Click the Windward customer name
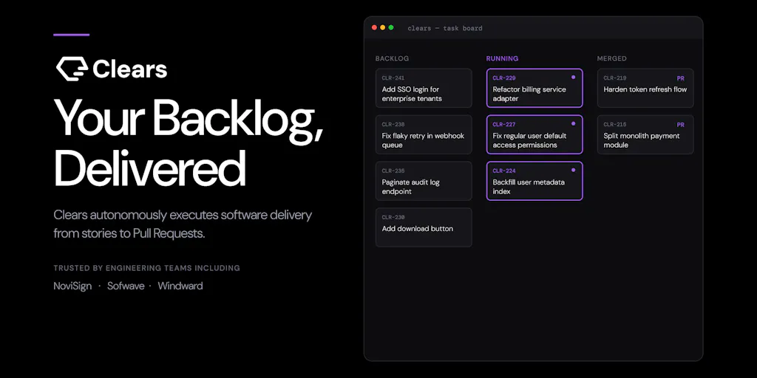757x378 pixels. click(180, 286)
